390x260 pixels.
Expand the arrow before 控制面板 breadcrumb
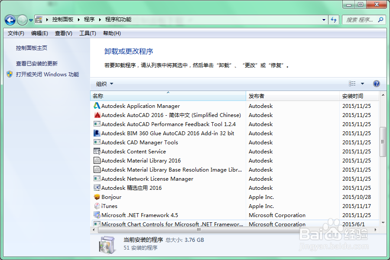tap(47, 19)
